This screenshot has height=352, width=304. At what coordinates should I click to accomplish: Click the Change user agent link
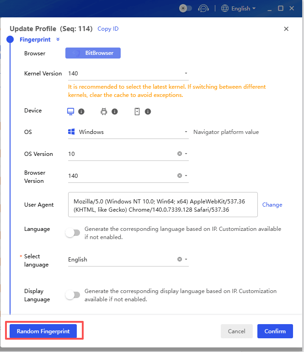point(272,205)
